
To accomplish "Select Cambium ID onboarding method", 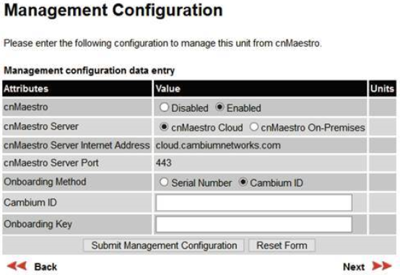I will (243, 182).
